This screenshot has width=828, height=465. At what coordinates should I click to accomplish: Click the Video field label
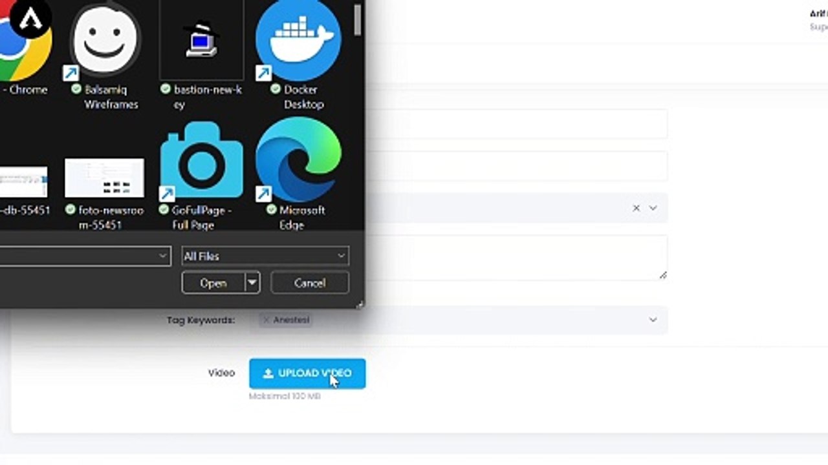coord(221,373)
